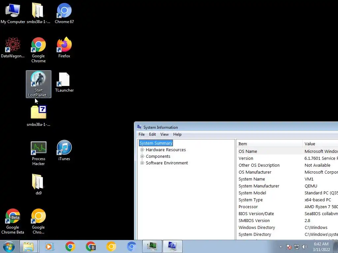Select Hardware Resources tree label
Viewport: 338px width, 253px height.
coord(166,150)
